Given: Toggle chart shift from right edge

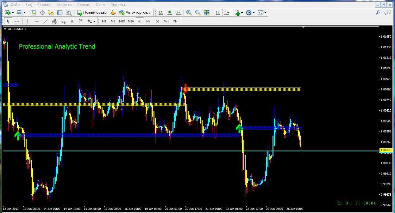Looking at the screenshot, I should pos(227,13).
